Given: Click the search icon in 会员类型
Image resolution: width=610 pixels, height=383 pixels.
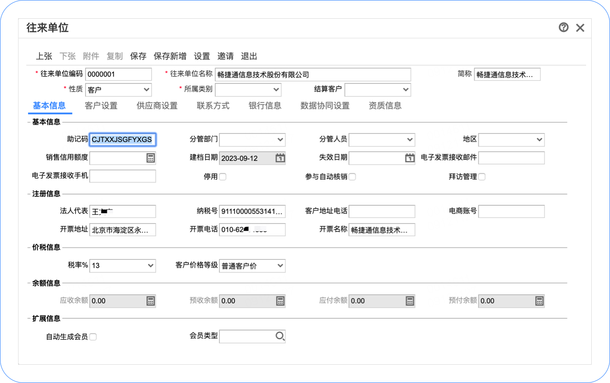Looking at the screenshot, I should [x=280, y=336].
